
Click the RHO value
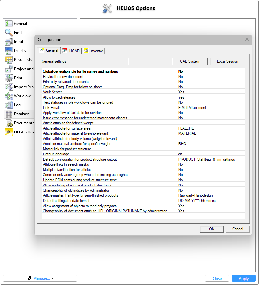[x=182, y=144]
